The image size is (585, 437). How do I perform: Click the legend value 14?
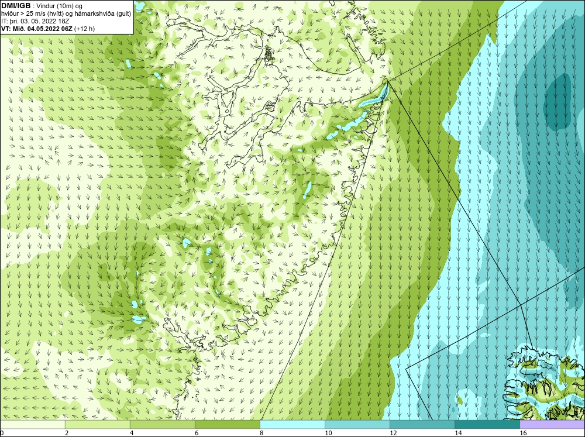[457, 433]
